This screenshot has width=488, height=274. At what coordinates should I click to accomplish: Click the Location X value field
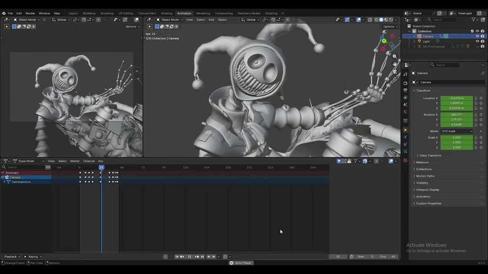[456, 98]
